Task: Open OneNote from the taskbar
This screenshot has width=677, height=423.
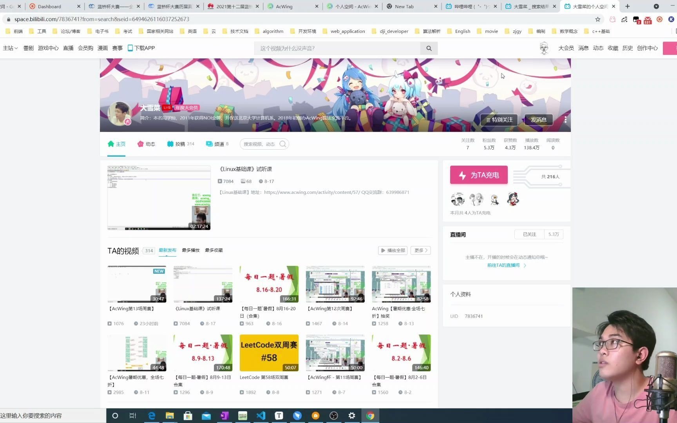Action: click(x=224, y=416)
